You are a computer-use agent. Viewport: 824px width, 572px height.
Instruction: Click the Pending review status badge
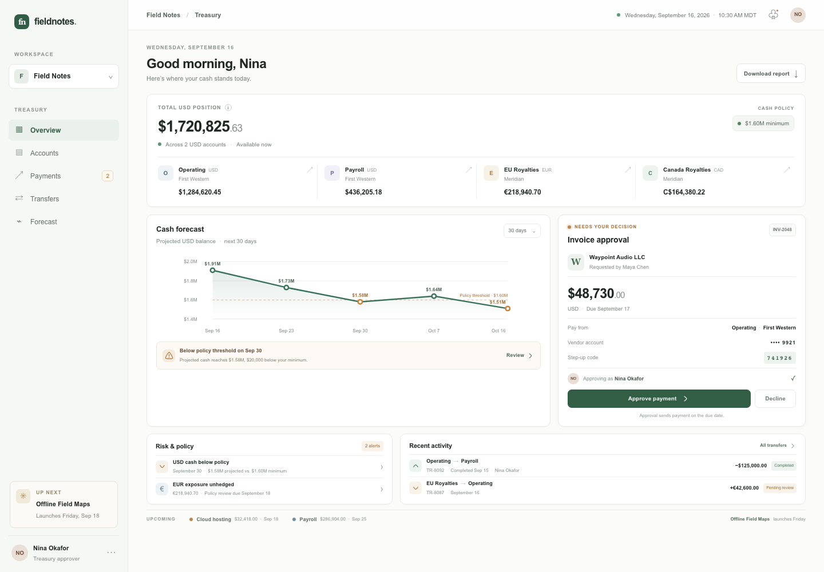coord(780,488)
